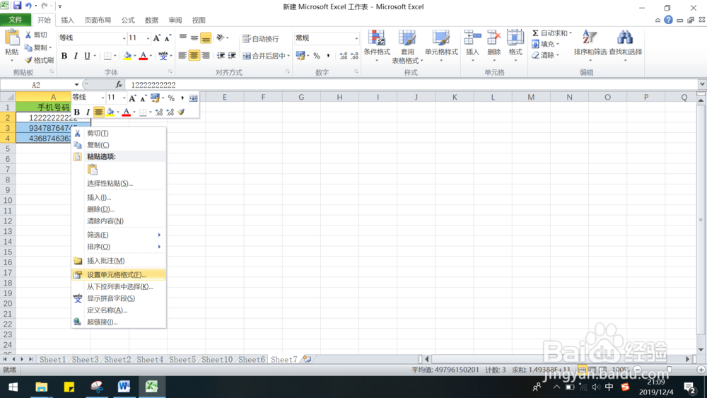Toggle Wrap Text (自动换行)
This screenshot has width=707, height=398.
pyautogui.click(x=260, y=39)
